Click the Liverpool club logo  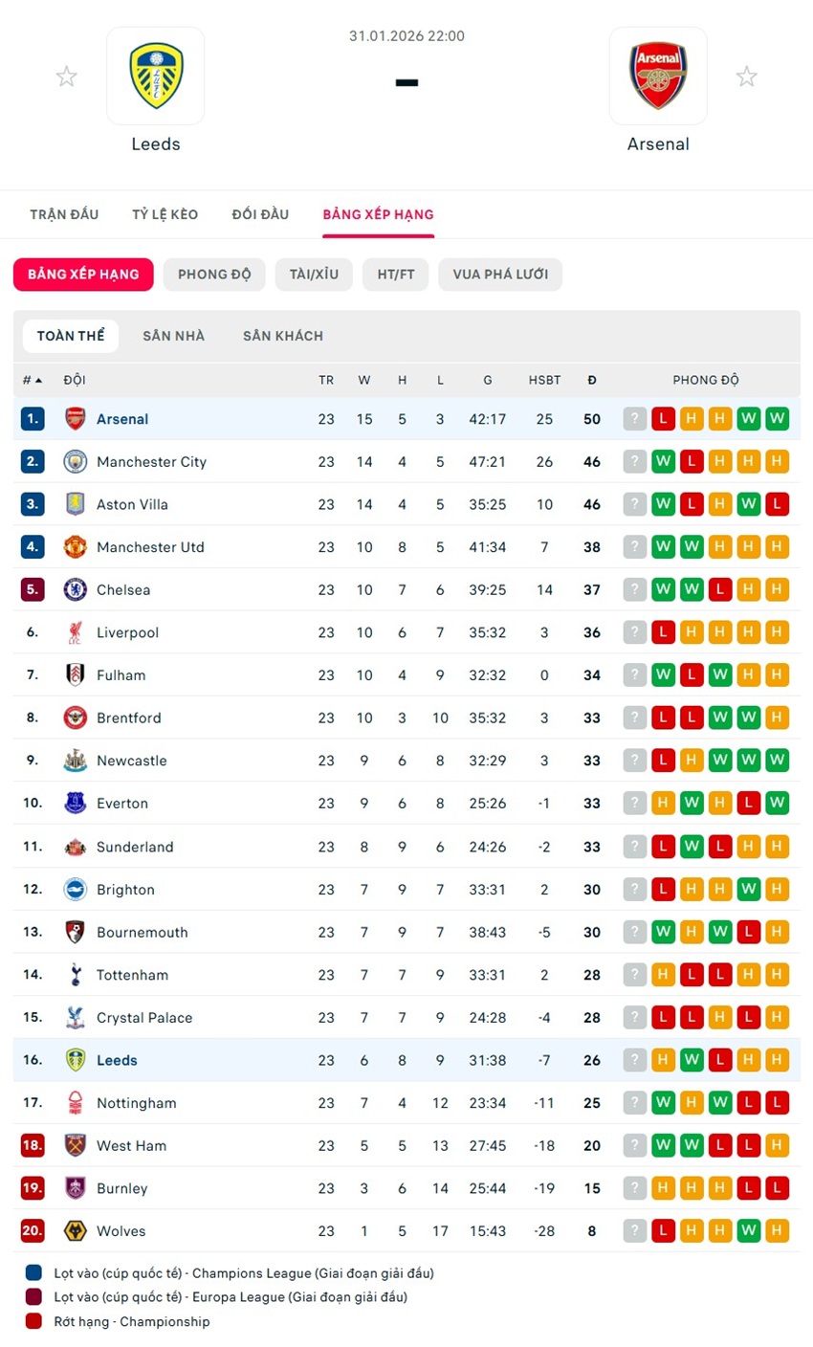pyautogui.click(x=75, y=632)
